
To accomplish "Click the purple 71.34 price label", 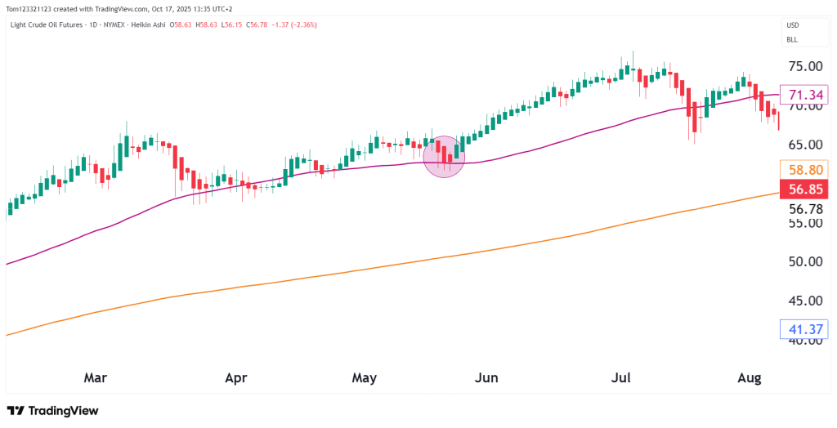I will pyautogui.click(x=804, y=96).
